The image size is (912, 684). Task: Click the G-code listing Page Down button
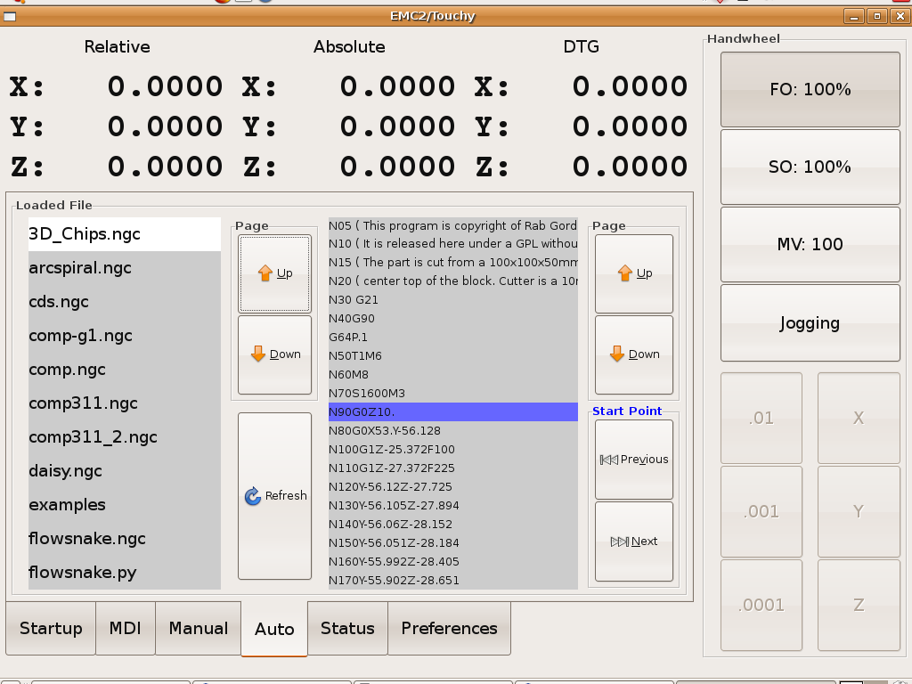(x=634, y=354)
